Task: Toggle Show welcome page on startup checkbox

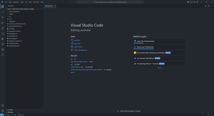Action: [x=118, y=111]
